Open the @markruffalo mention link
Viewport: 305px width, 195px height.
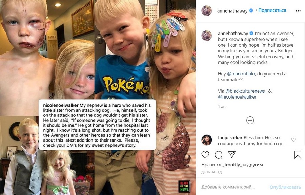(x=241, y=74)
